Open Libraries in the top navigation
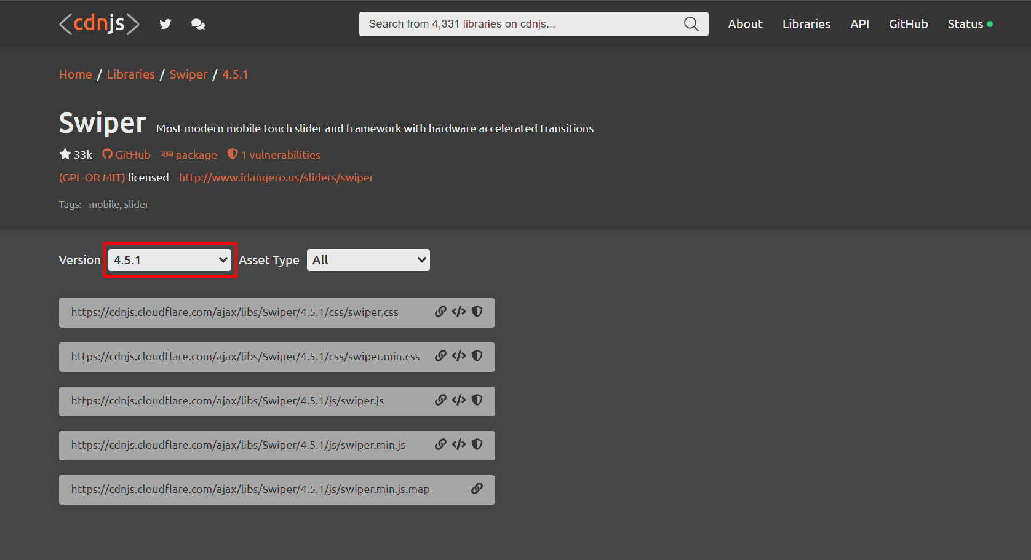The width and height of the screenshot is (1031, 560). 806,24
